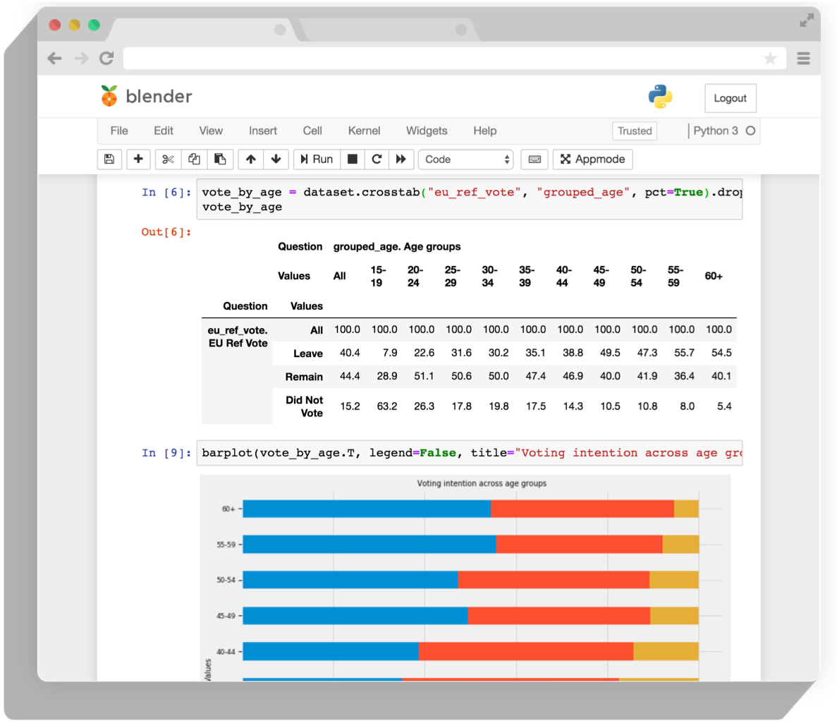Restart the kernel using the circular arrow icon
This screenshot has height=726, width=837.
[x=377, y=159]
